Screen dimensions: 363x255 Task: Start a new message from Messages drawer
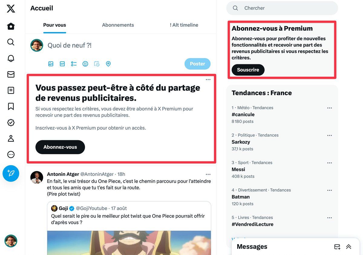click(337, 247)
